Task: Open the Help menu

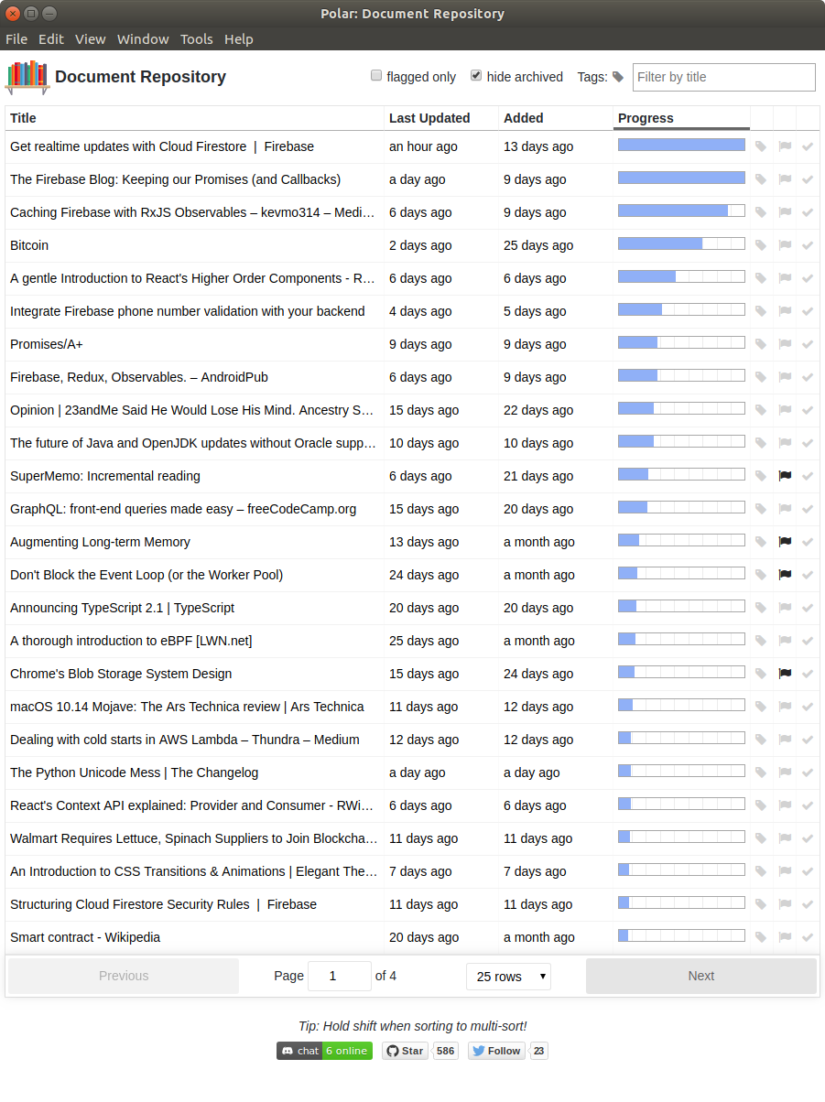Action: point(239,39)
